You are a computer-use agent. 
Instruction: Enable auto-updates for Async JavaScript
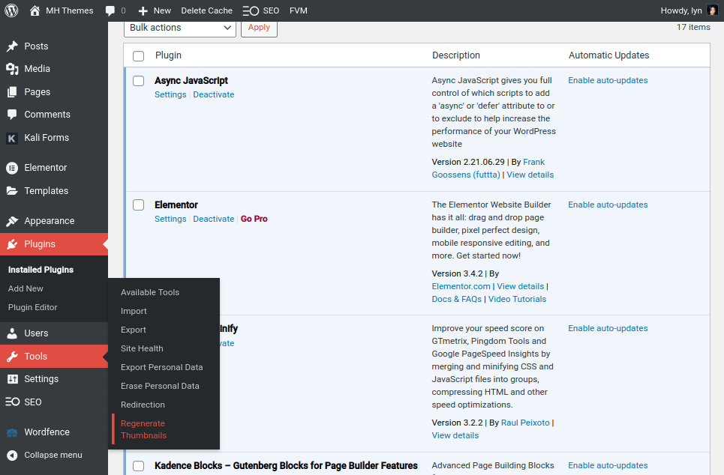point(608,80)
